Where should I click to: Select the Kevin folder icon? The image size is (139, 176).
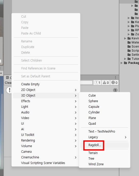click(129, 38)
